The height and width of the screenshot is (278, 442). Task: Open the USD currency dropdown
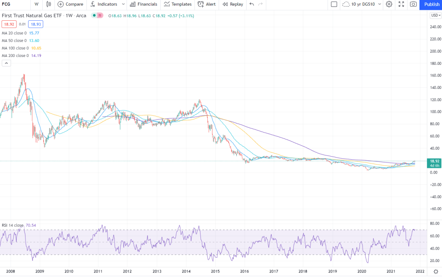pyautogui.click(x=435, y=16)
